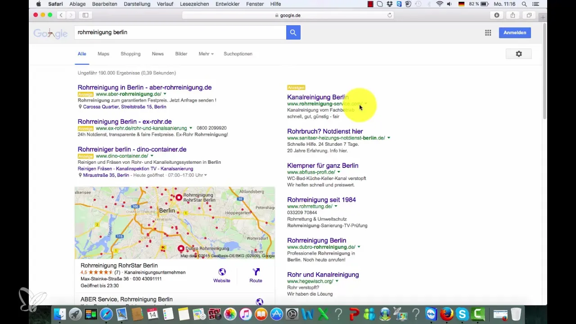Expand arrow next to ex-rohr.de URL
Image resolution: width=576 pixels, height=324 pixels.
tap(191, 128)
